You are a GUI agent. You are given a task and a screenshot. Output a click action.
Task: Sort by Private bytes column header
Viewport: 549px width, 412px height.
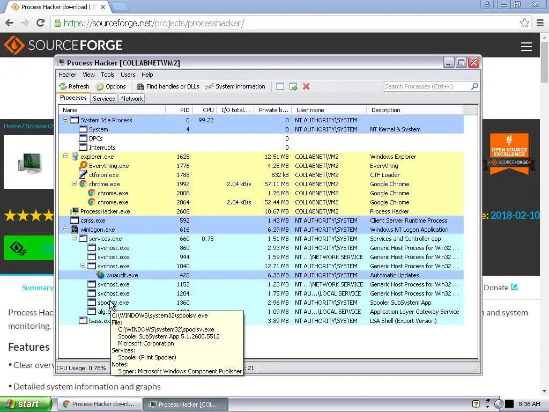coord(273,110)
